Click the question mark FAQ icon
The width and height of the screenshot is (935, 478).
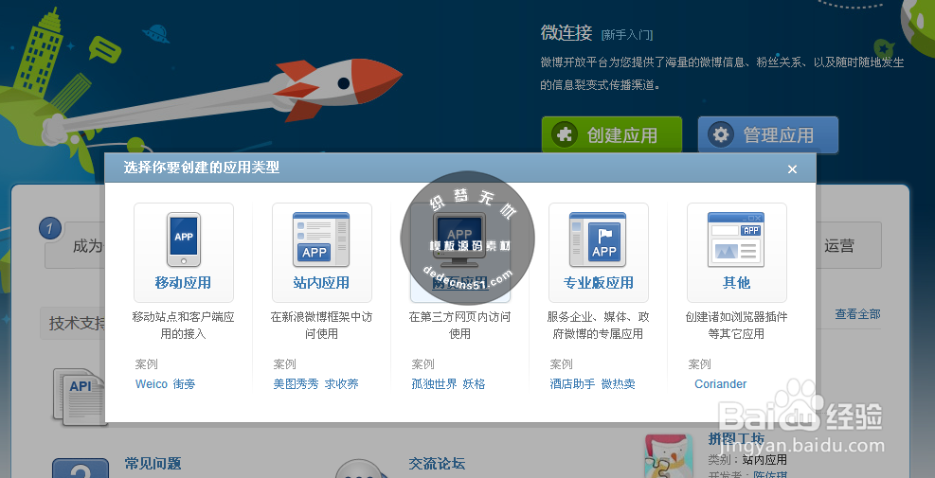pyautogui.click(x=81, y=468)
